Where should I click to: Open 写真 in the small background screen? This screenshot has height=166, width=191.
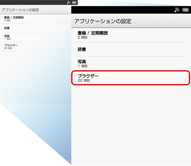(x=37, y=37)
